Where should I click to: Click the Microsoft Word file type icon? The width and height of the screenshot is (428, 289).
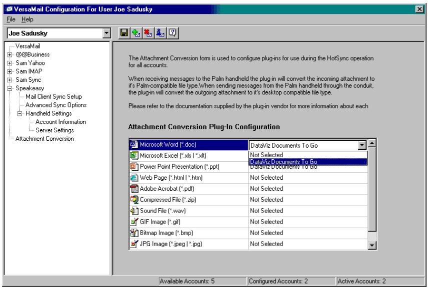(134, 144)
